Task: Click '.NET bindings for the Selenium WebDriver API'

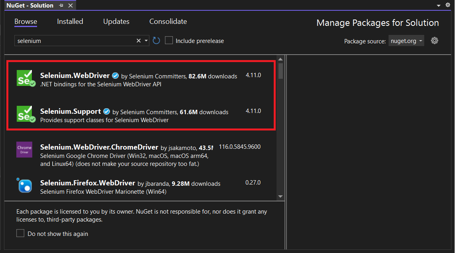Action: pyautogui.click(x=101, y=84)
